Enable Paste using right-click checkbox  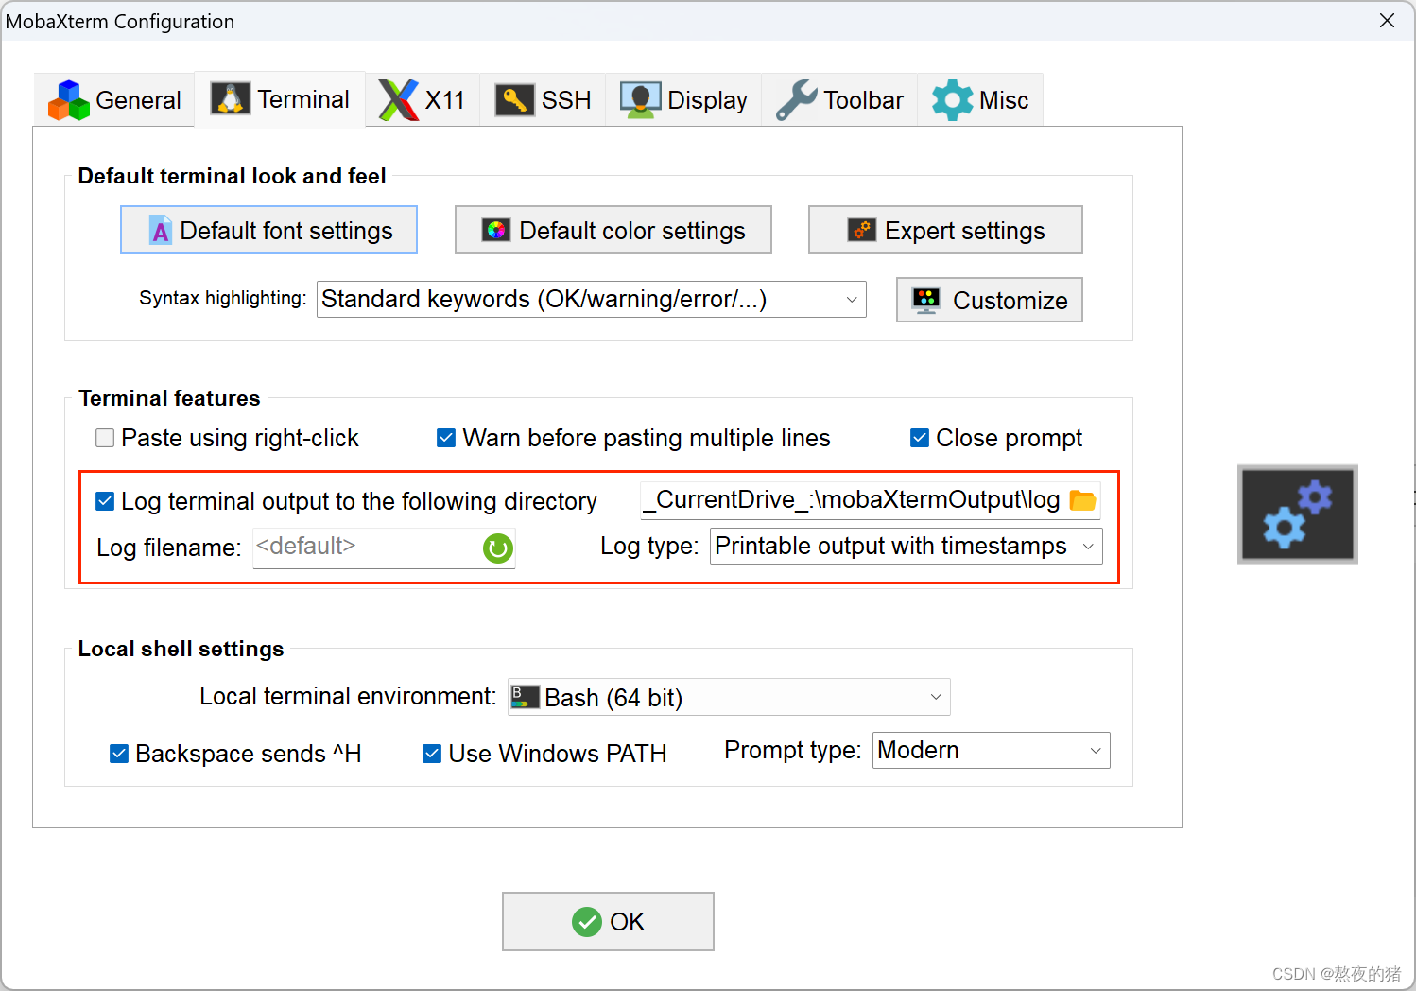(x=105, y=438)
